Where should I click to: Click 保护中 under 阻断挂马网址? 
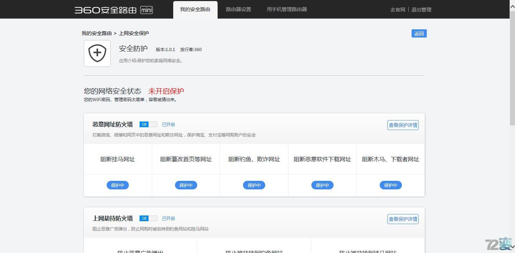point(117,185)
